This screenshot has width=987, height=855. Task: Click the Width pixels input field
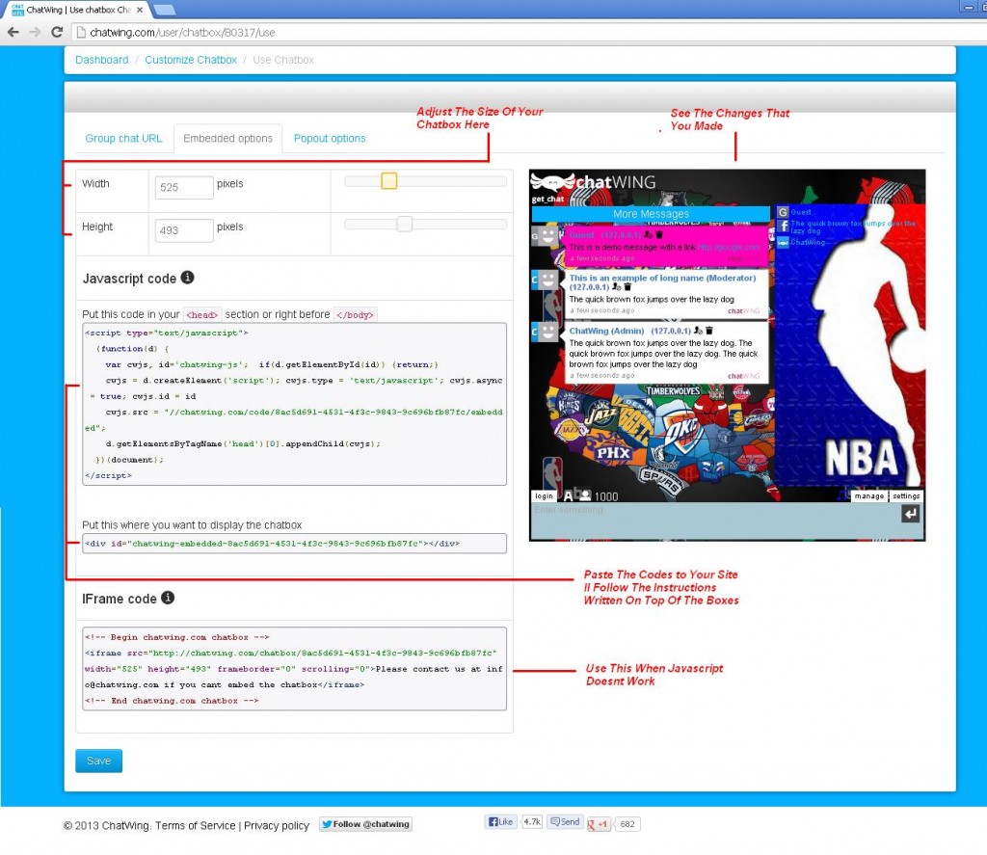(x=184, y=187)
